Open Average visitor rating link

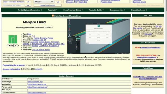coord(11,69)
